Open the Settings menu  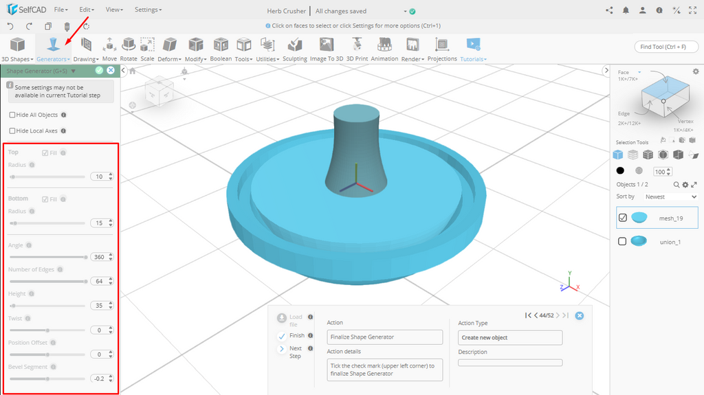click(148, 10)
